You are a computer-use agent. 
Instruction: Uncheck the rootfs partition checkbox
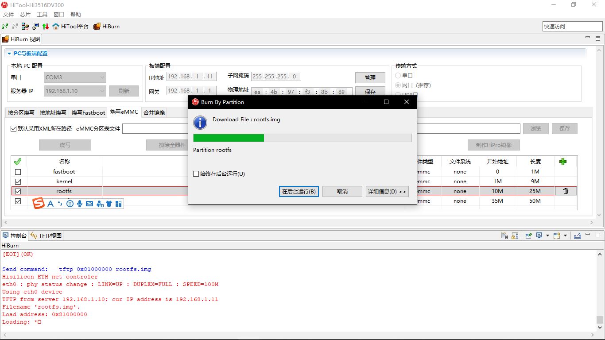pyautogui.click(x=18, y=191)
